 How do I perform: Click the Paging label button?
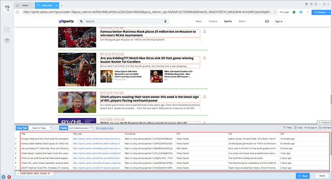point(64,128)
